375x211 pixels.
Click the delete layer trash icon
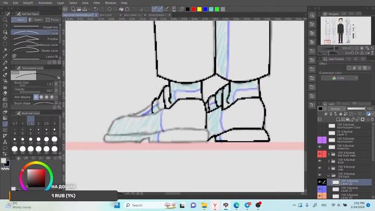point(372,119)
